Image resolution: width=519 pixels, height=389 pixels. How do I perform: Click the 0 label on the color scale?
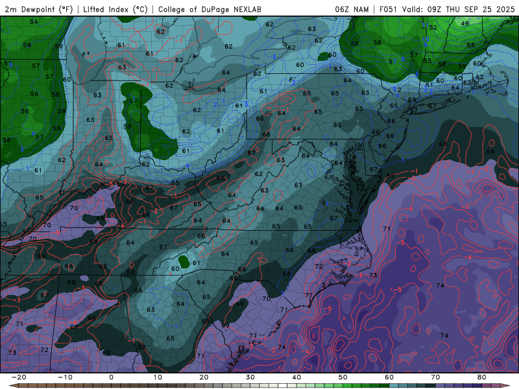111,377
